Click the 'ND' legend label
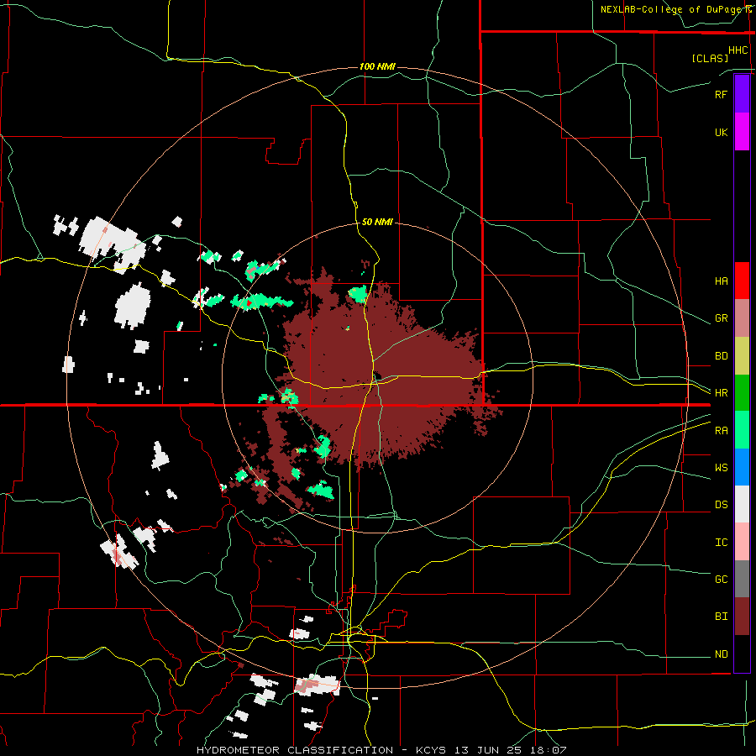 coord(721,654)
